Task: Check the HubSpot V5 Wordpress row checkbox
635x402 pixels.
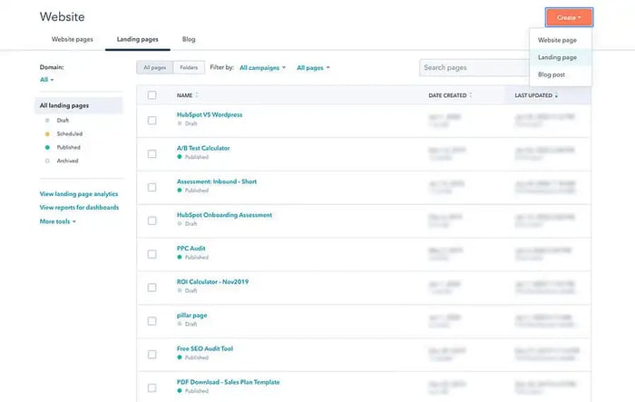Action: [x=151, y=121]
